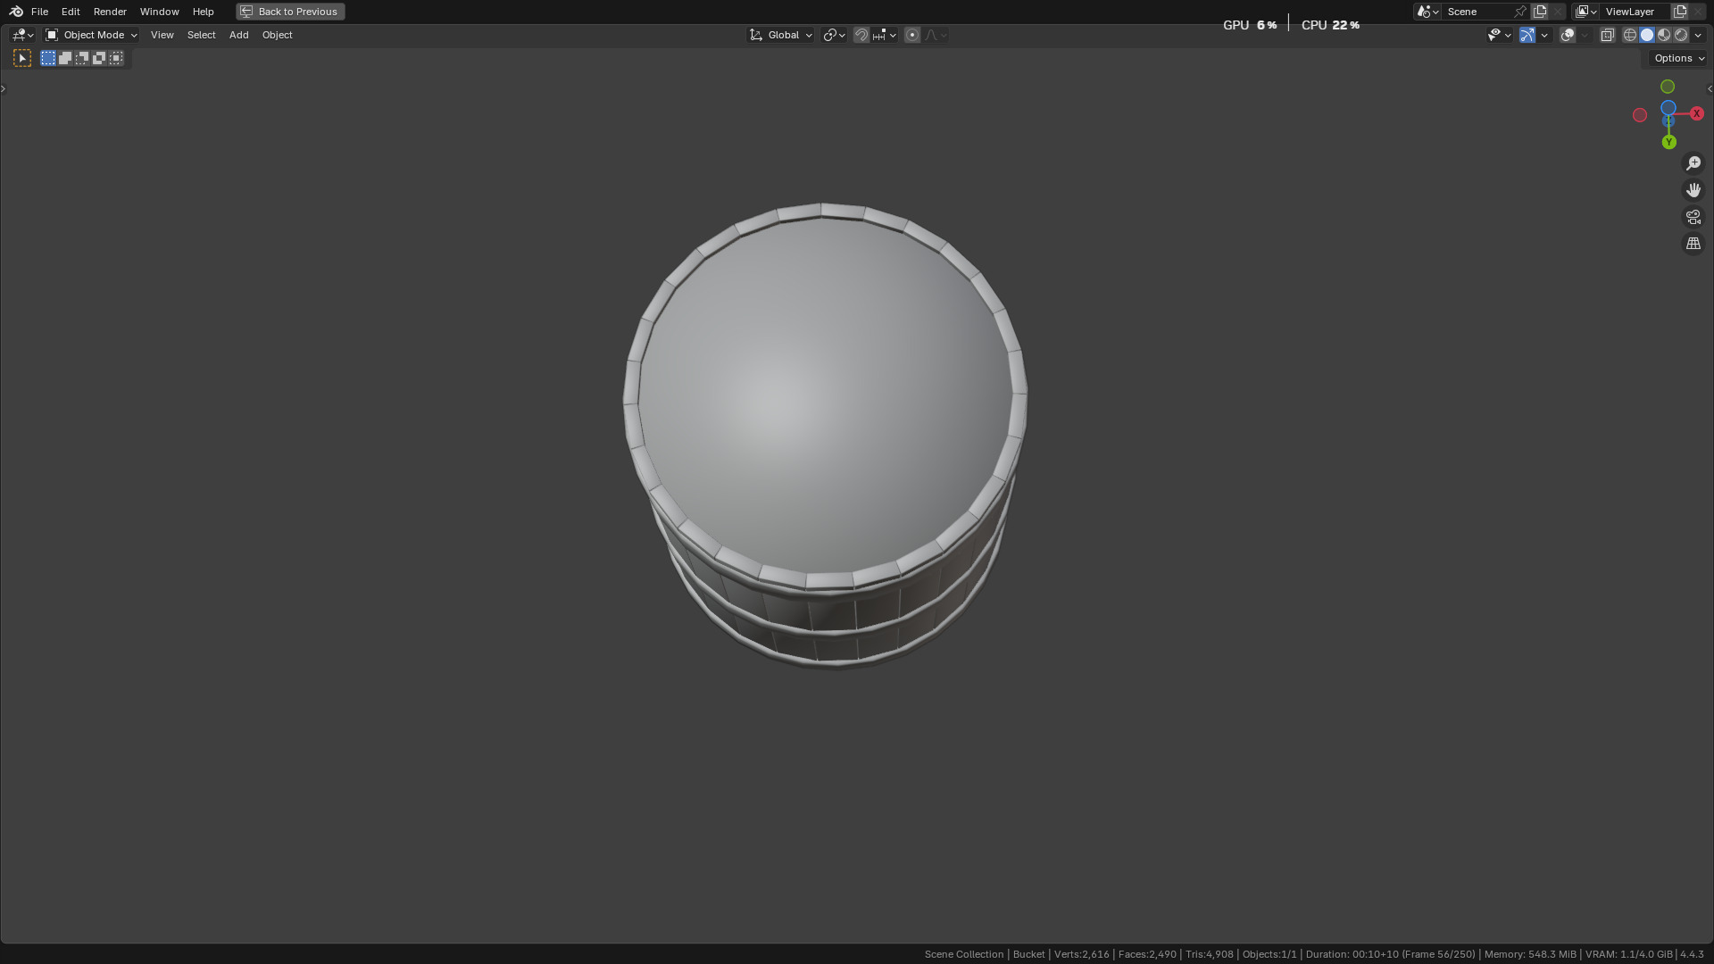The height and width of the screenshot is (964, 1714).
Task: Open transform pivot point dropdown
Action: [x=834, y=35]
